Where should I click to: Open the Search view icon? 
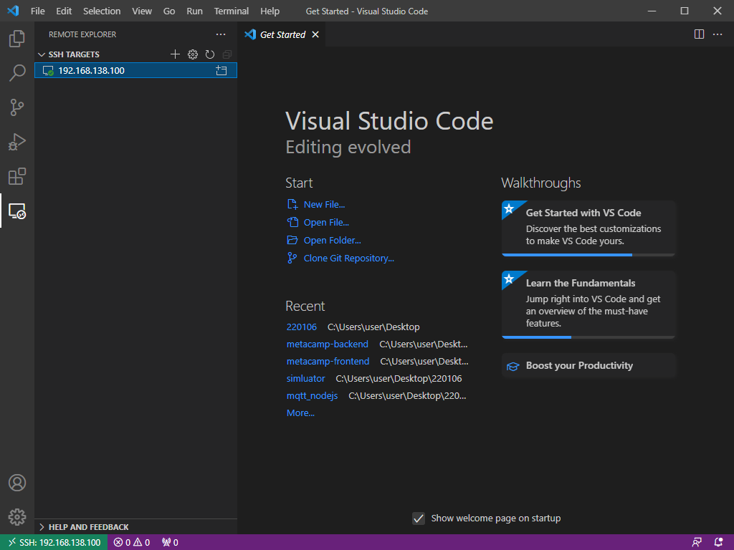pyautogui.click(x=17, y=73)
